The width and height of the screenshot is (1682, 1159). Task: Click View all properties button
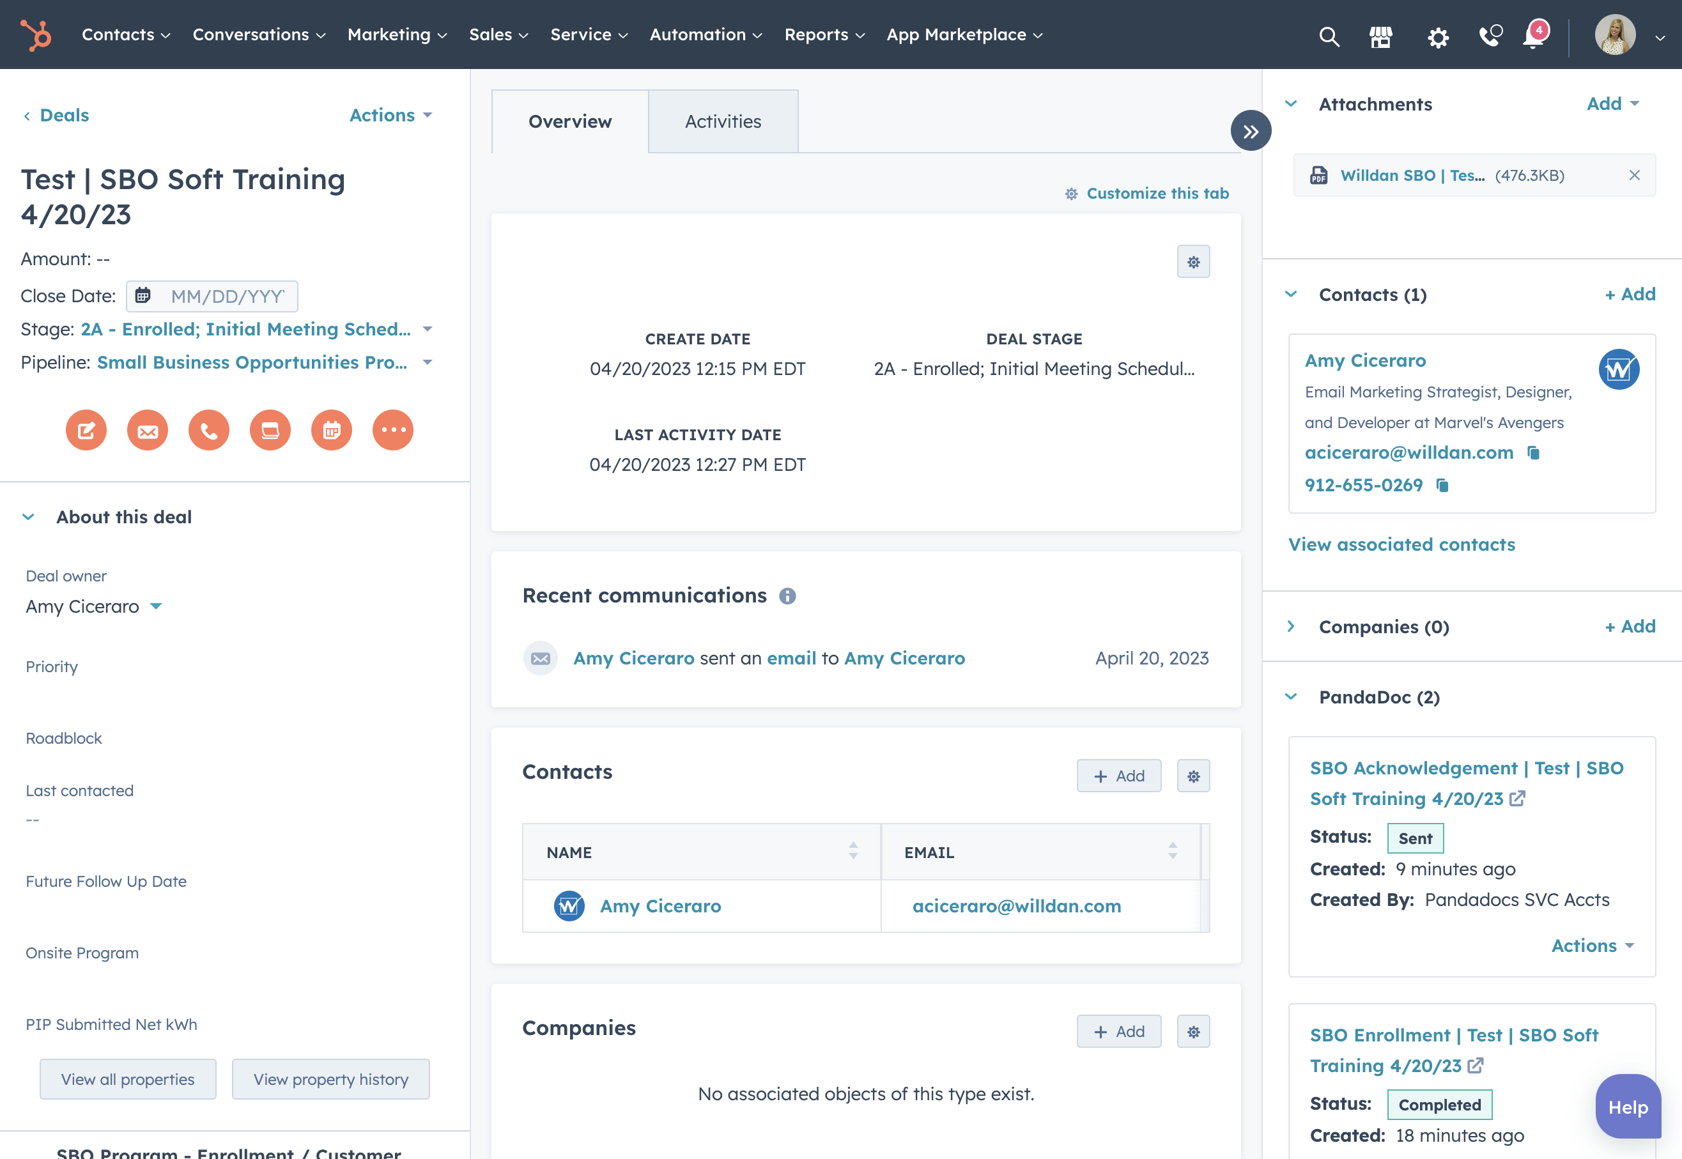128,1079
